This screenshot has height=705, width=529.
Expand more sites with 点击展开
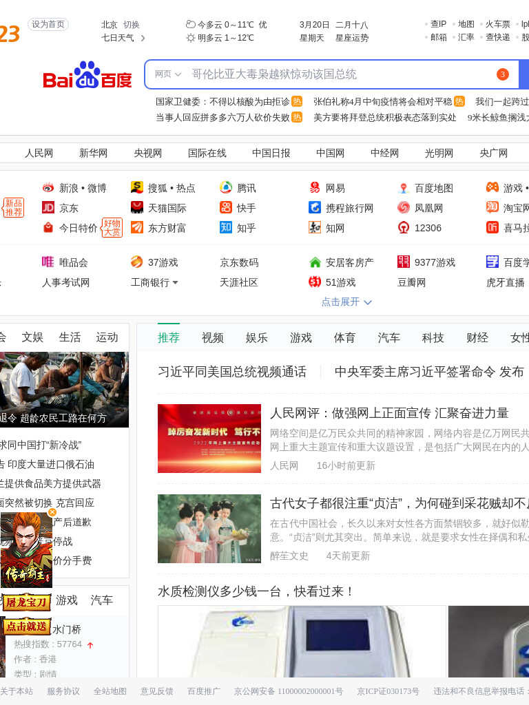coord(346,302)
